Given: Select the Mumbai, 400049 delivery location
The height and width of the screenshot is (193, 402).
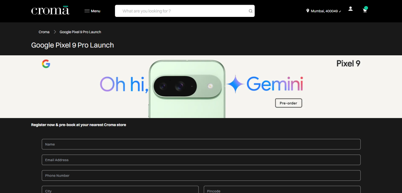Looking at the screenshot, I should coord(324,11).
